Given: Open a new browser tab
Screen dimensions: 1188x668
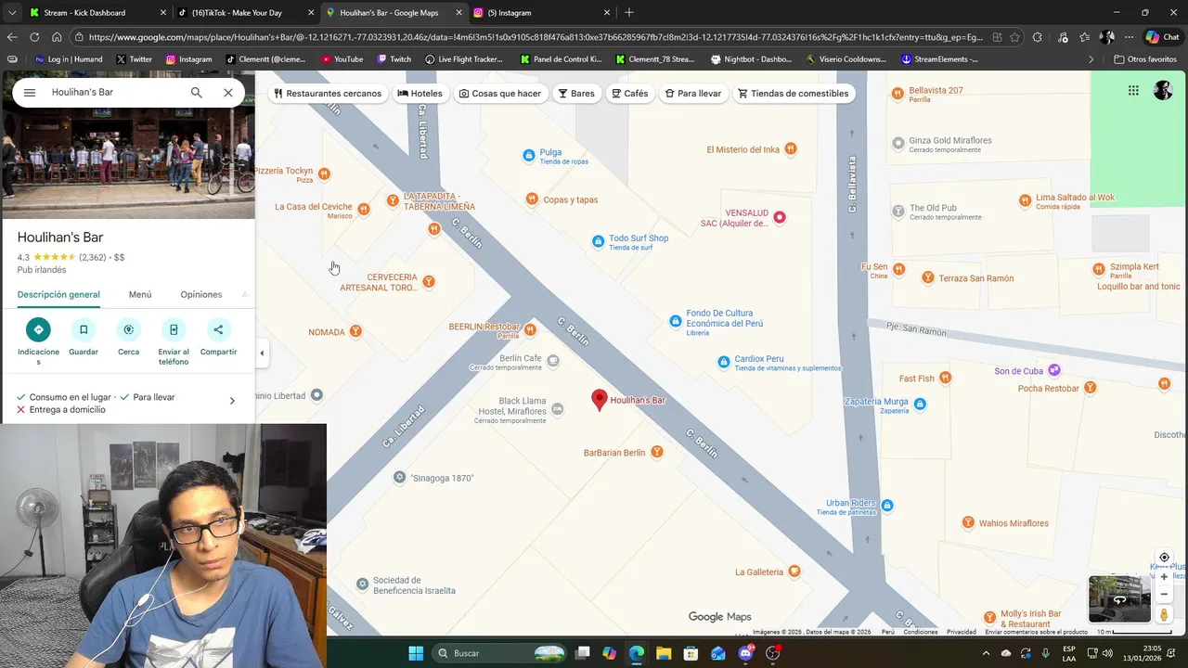Looking at the screenshot, I should click(629, 13).
